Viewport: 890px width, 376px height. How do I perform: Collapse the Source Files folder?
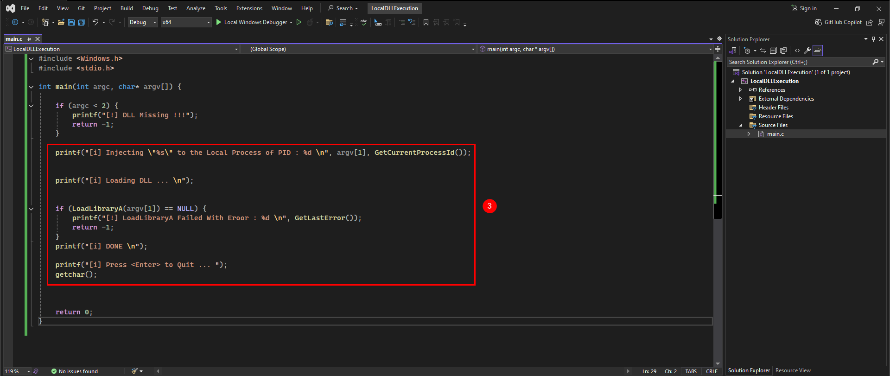pyautogui.click(x=740, y=125)
